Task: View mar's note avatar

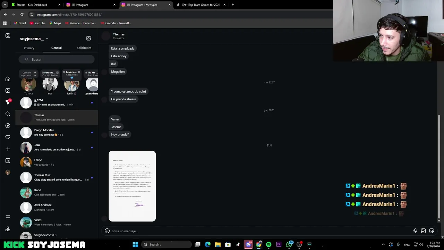Action: click(x=50, y=84)
